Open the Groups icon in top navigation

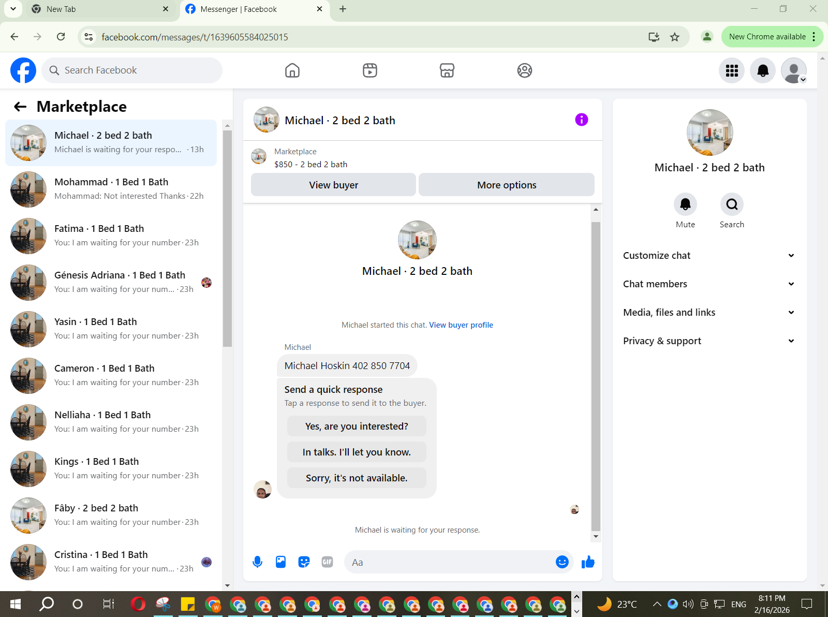[525, 70]
